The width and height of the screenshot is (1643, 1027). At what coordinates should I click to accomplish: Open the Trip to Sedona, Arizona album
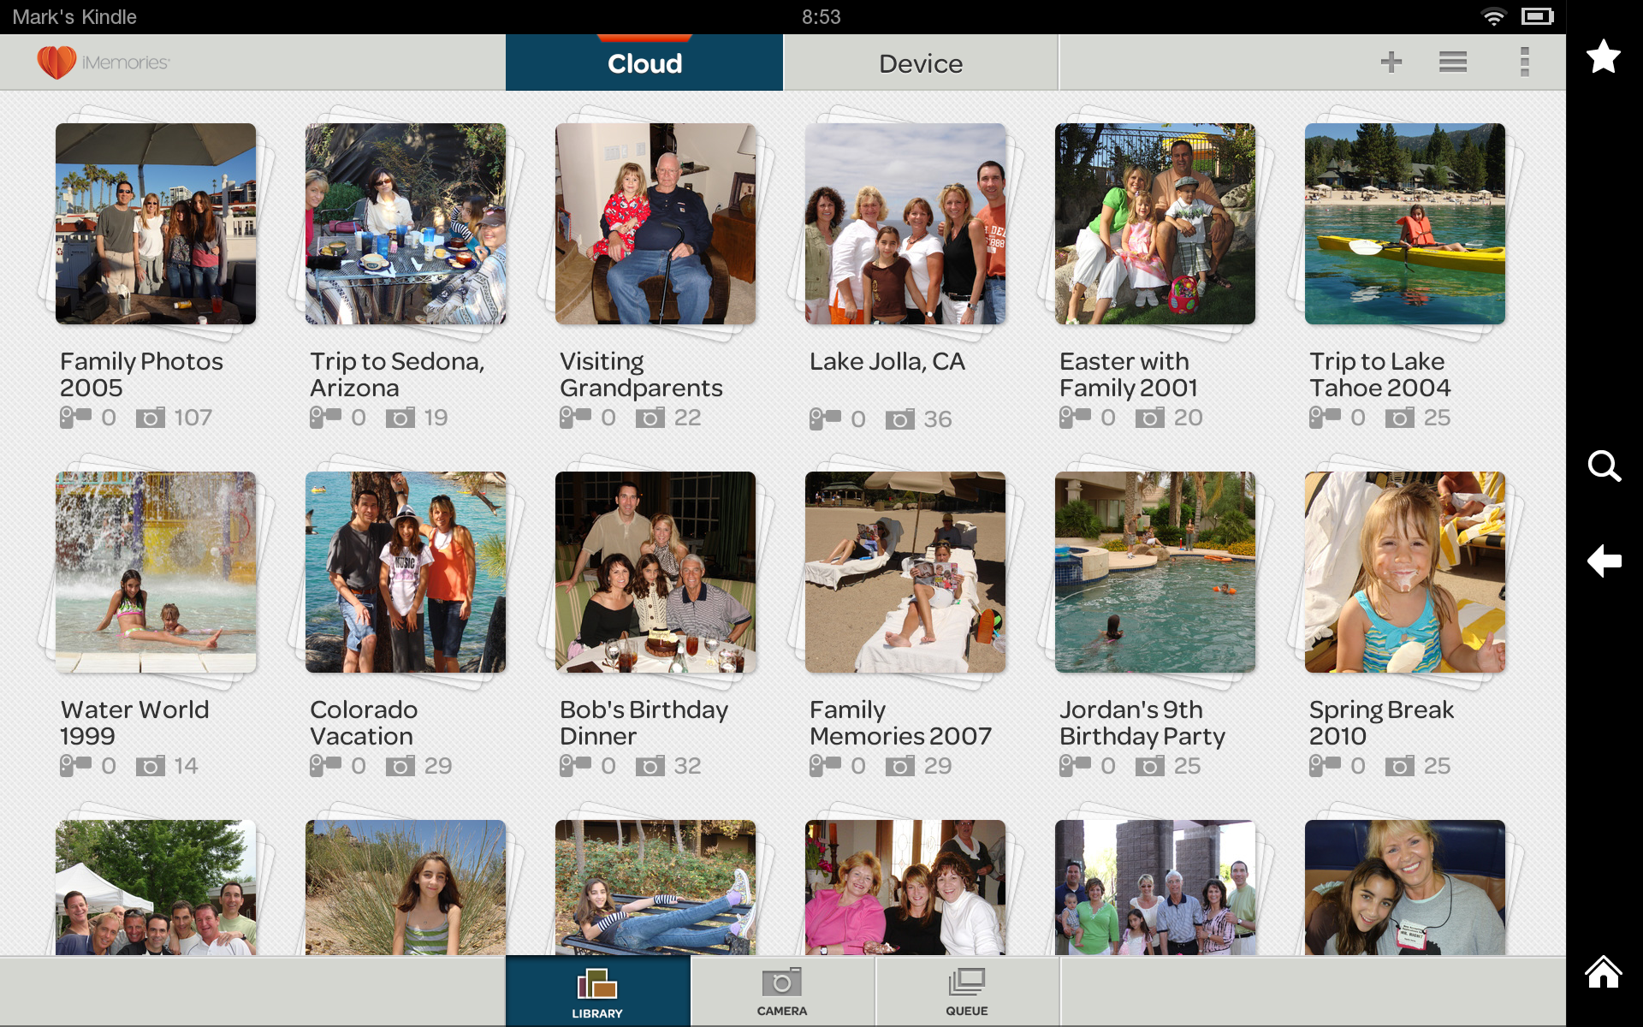point(405,223)
